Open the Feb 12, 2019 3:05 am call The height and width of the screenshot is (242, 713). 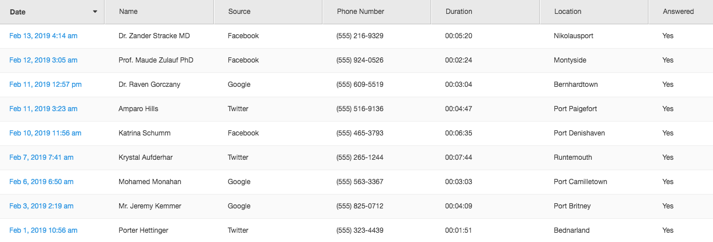(43, 60)
